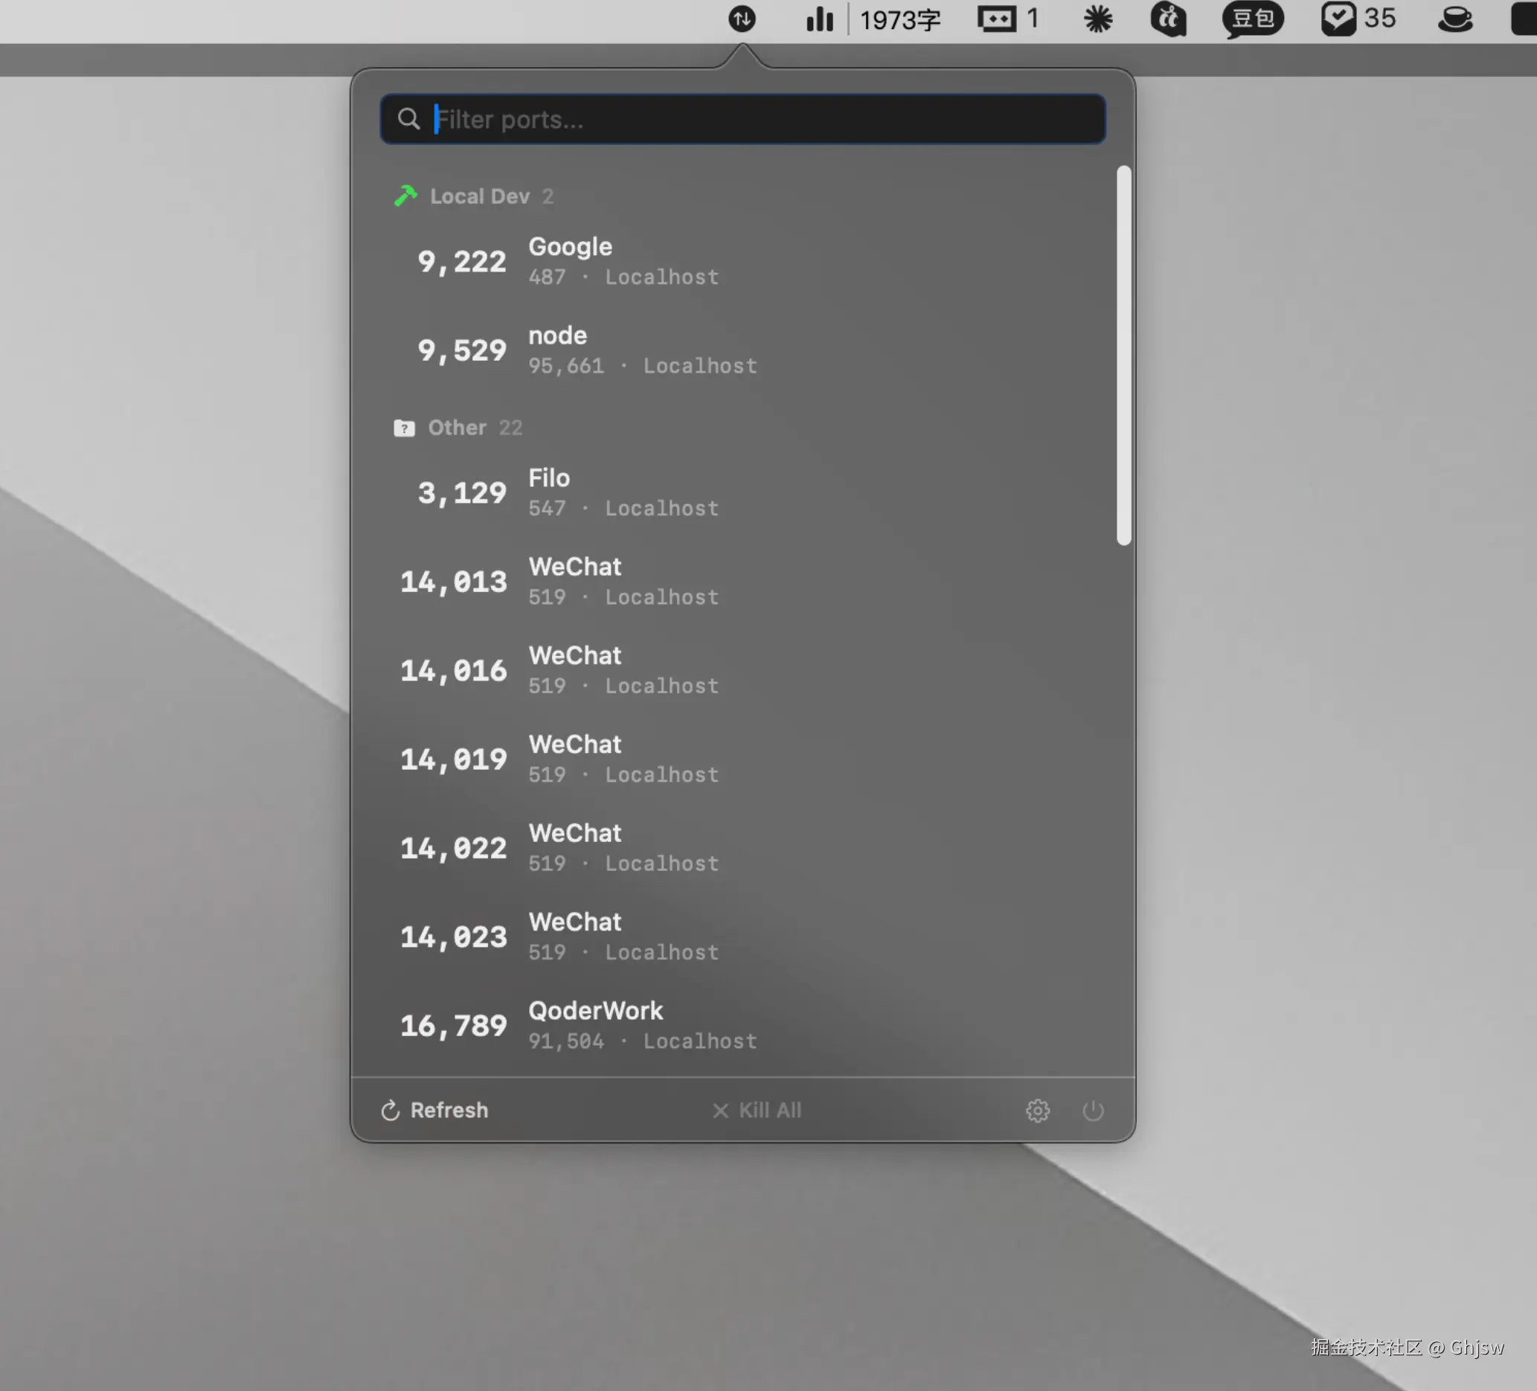Quit the app with the power icon
The width and height of the screenshot is (1537, 1391).
(1093, 1111)
